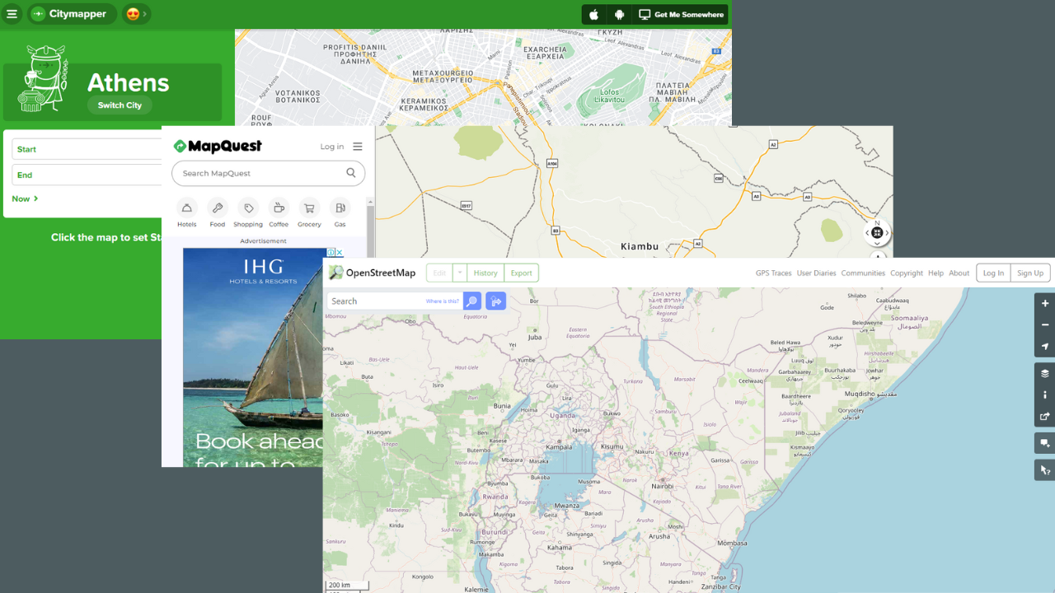Click the Apple app download icon
Viewport: 1055px width, 593px height.
593,15
